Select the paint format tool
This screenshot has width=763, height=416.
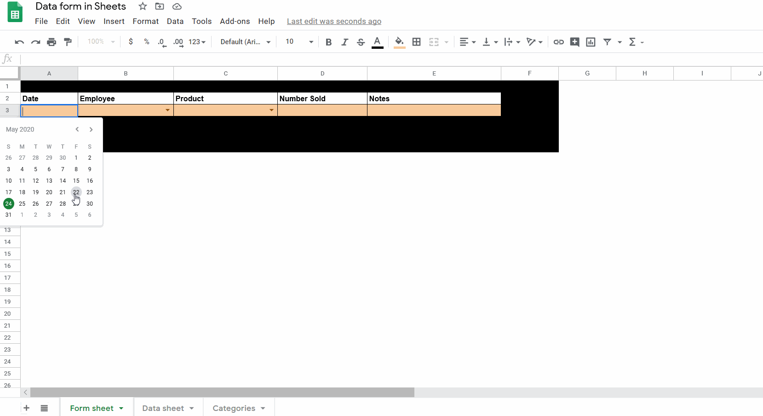click(68, 42)
